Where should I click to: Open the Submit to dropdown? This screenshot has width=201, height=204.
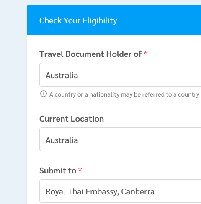pos(120,191)
